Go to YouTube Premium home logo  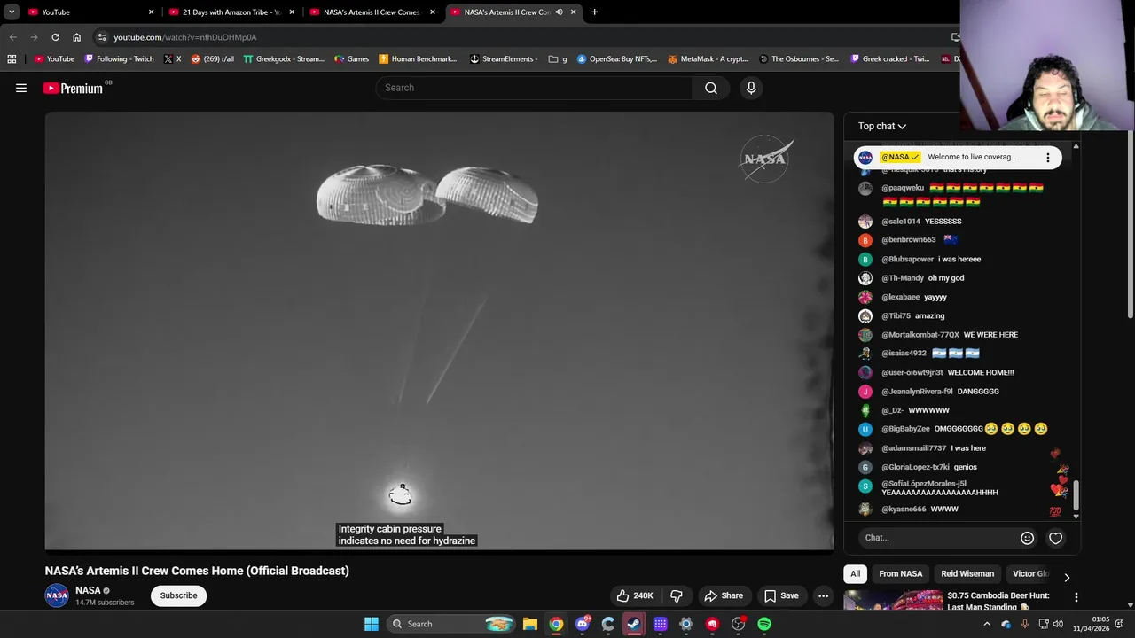pyautogui.click(x=73, y=88)
